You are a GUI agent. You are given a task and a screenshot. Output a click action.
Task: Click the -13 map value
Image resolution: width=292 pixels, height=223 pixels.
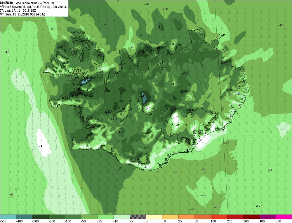174,84
